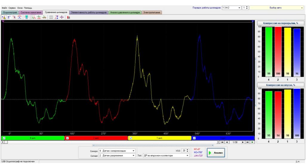The width and height of the screenshot is (306, 164).
Task: Click the 'Компрессия на перекрытии, %' header
Action: pyautogui.click(x=280, y=23)
